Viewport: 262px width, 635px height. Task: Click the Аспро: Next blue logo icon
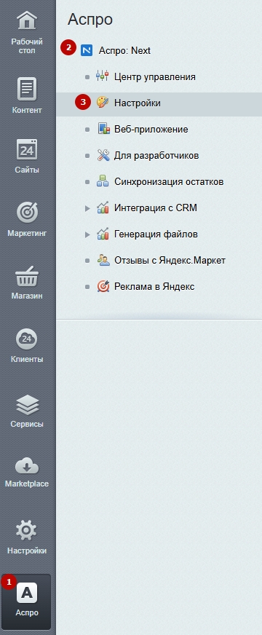[87, 51]
